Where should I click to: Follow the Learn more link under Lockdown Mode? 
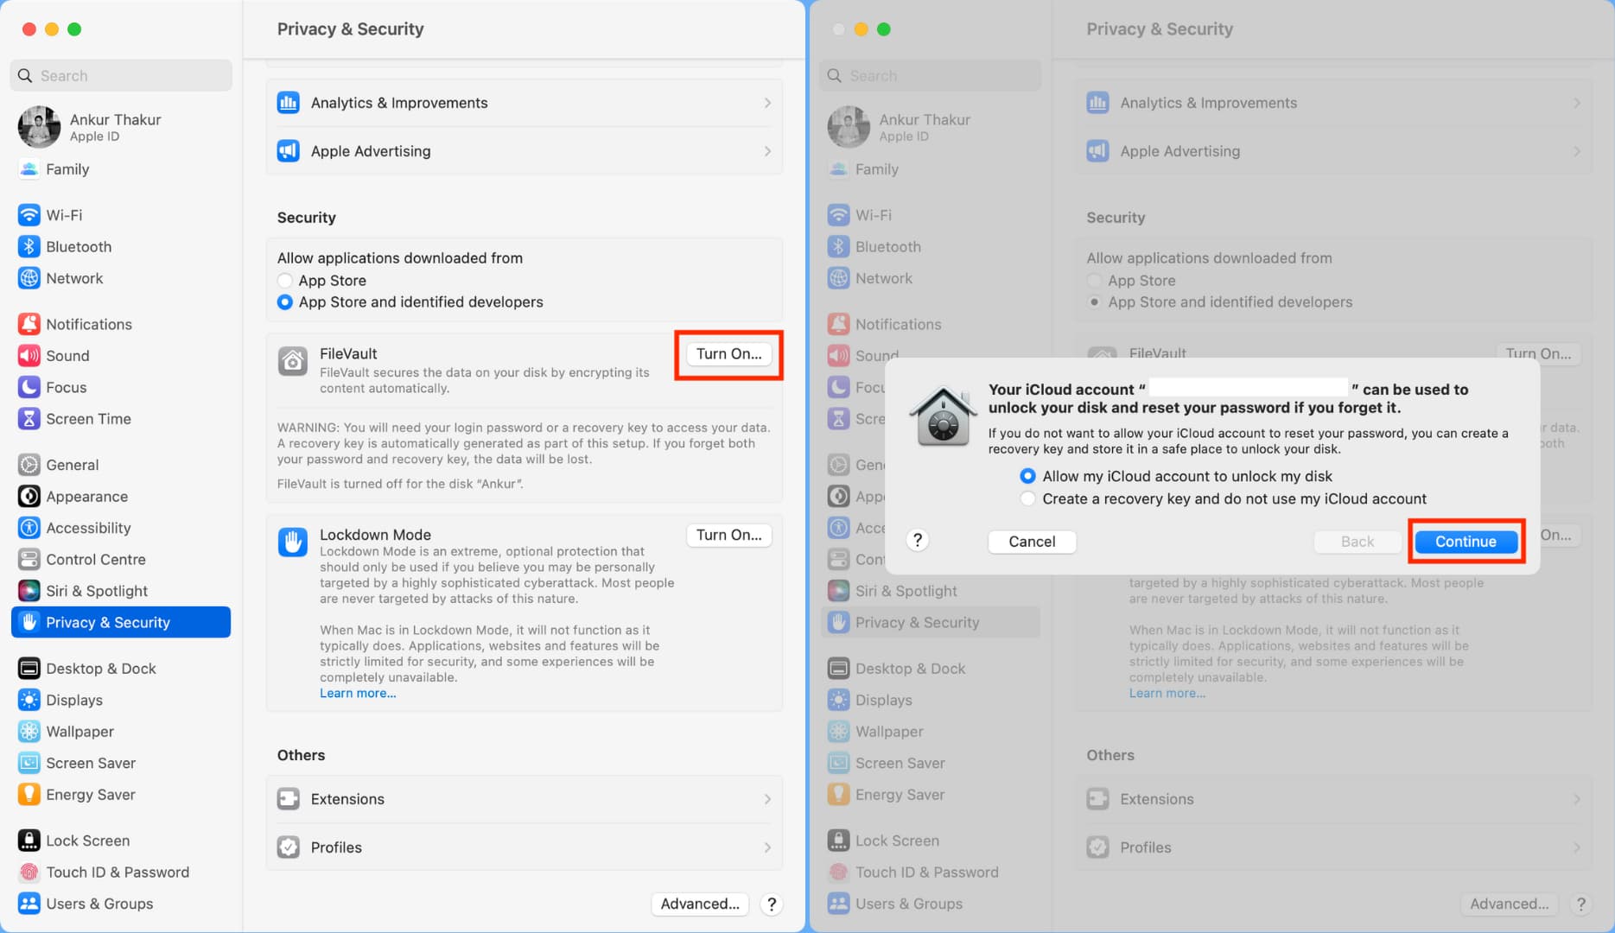pos(358,693)
